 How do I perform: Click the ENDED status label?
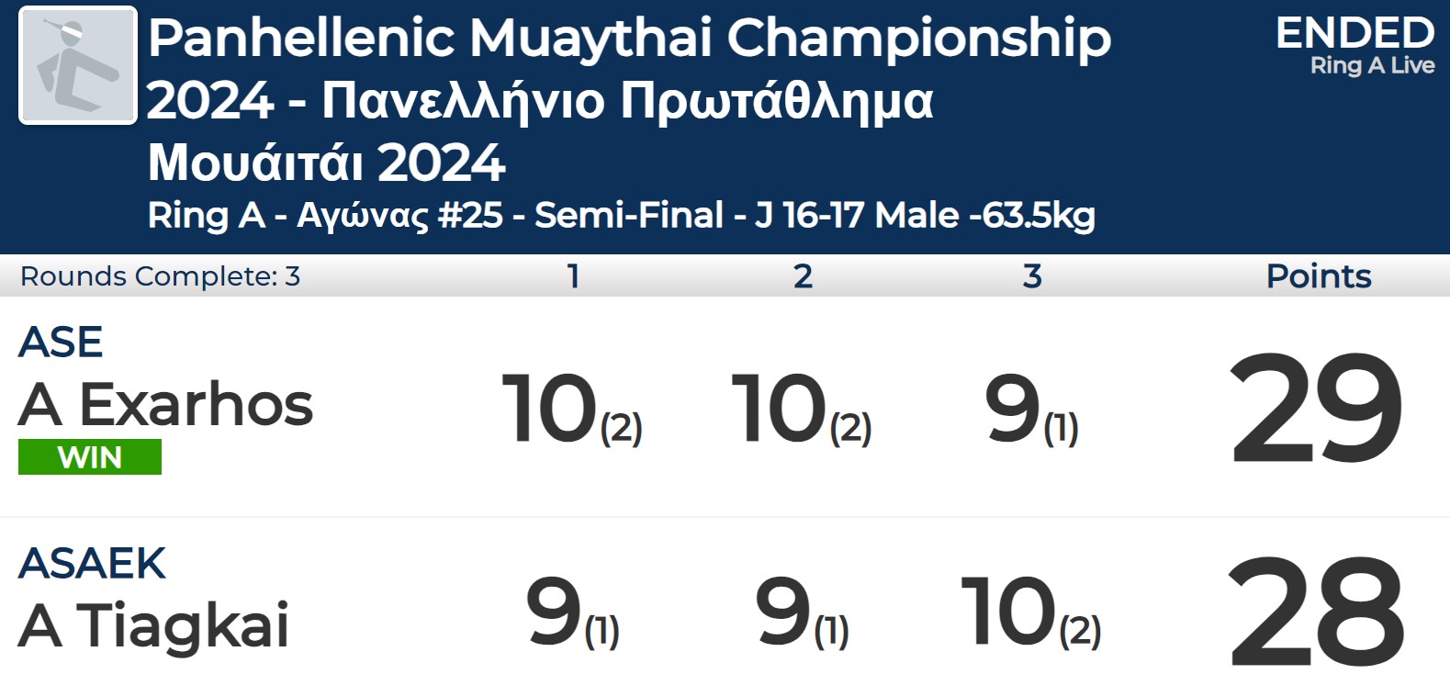(1354, 33)
